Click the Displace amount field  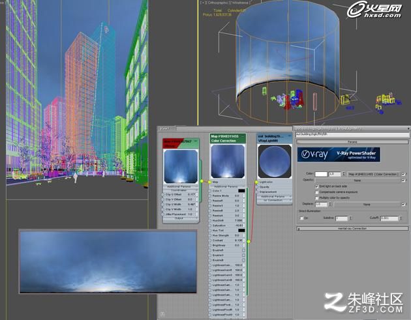tap(322, 205)
